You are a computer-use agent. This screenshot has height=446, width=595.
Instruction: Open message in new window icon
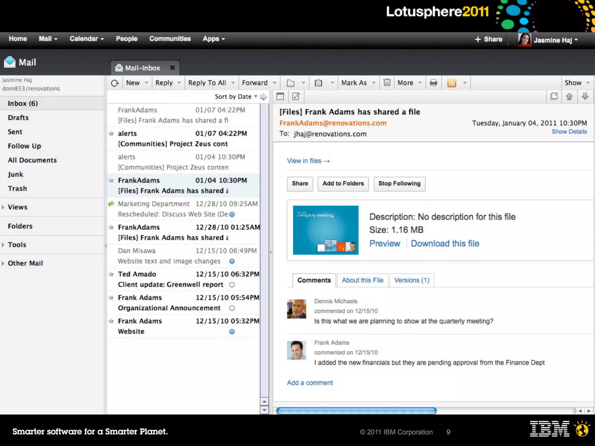(554, 96)
